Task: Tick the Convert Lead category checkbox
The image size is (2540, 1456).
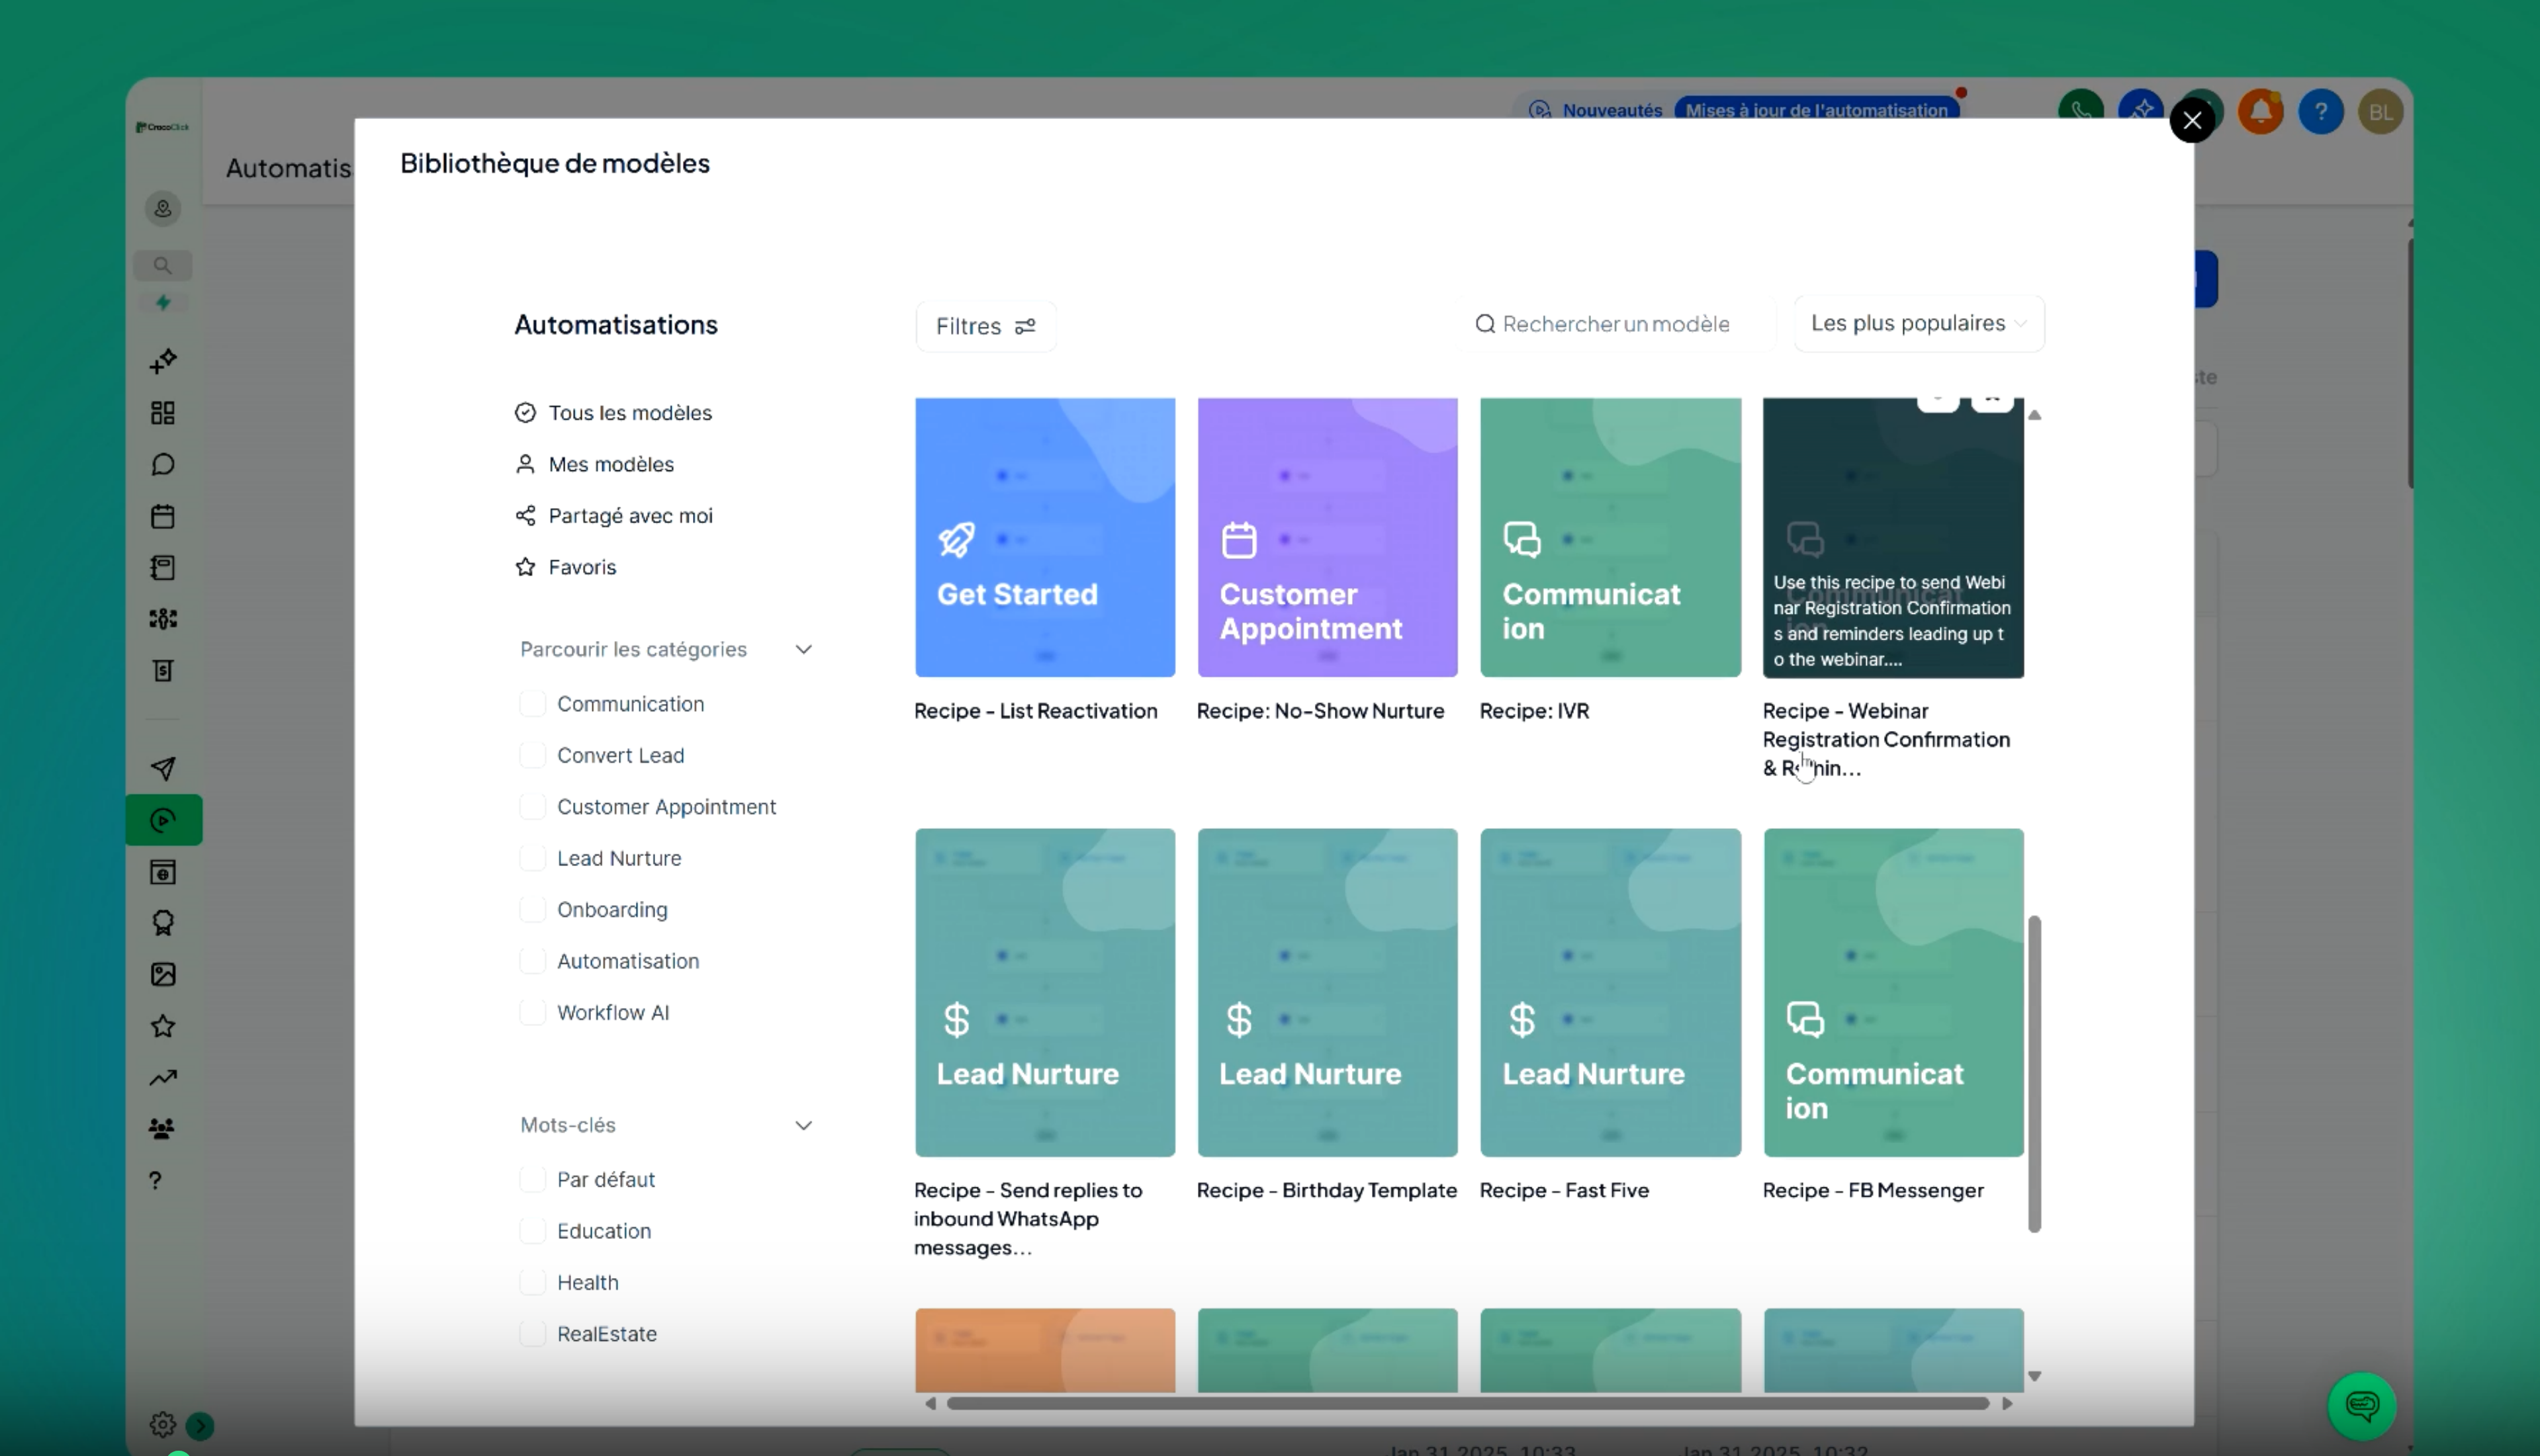Action: point(532,755)
